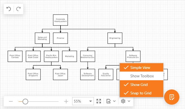The width and height of the screenshot is (185, 109).
Task: Select the Engineering diagram node
Action: click(115, 38)
